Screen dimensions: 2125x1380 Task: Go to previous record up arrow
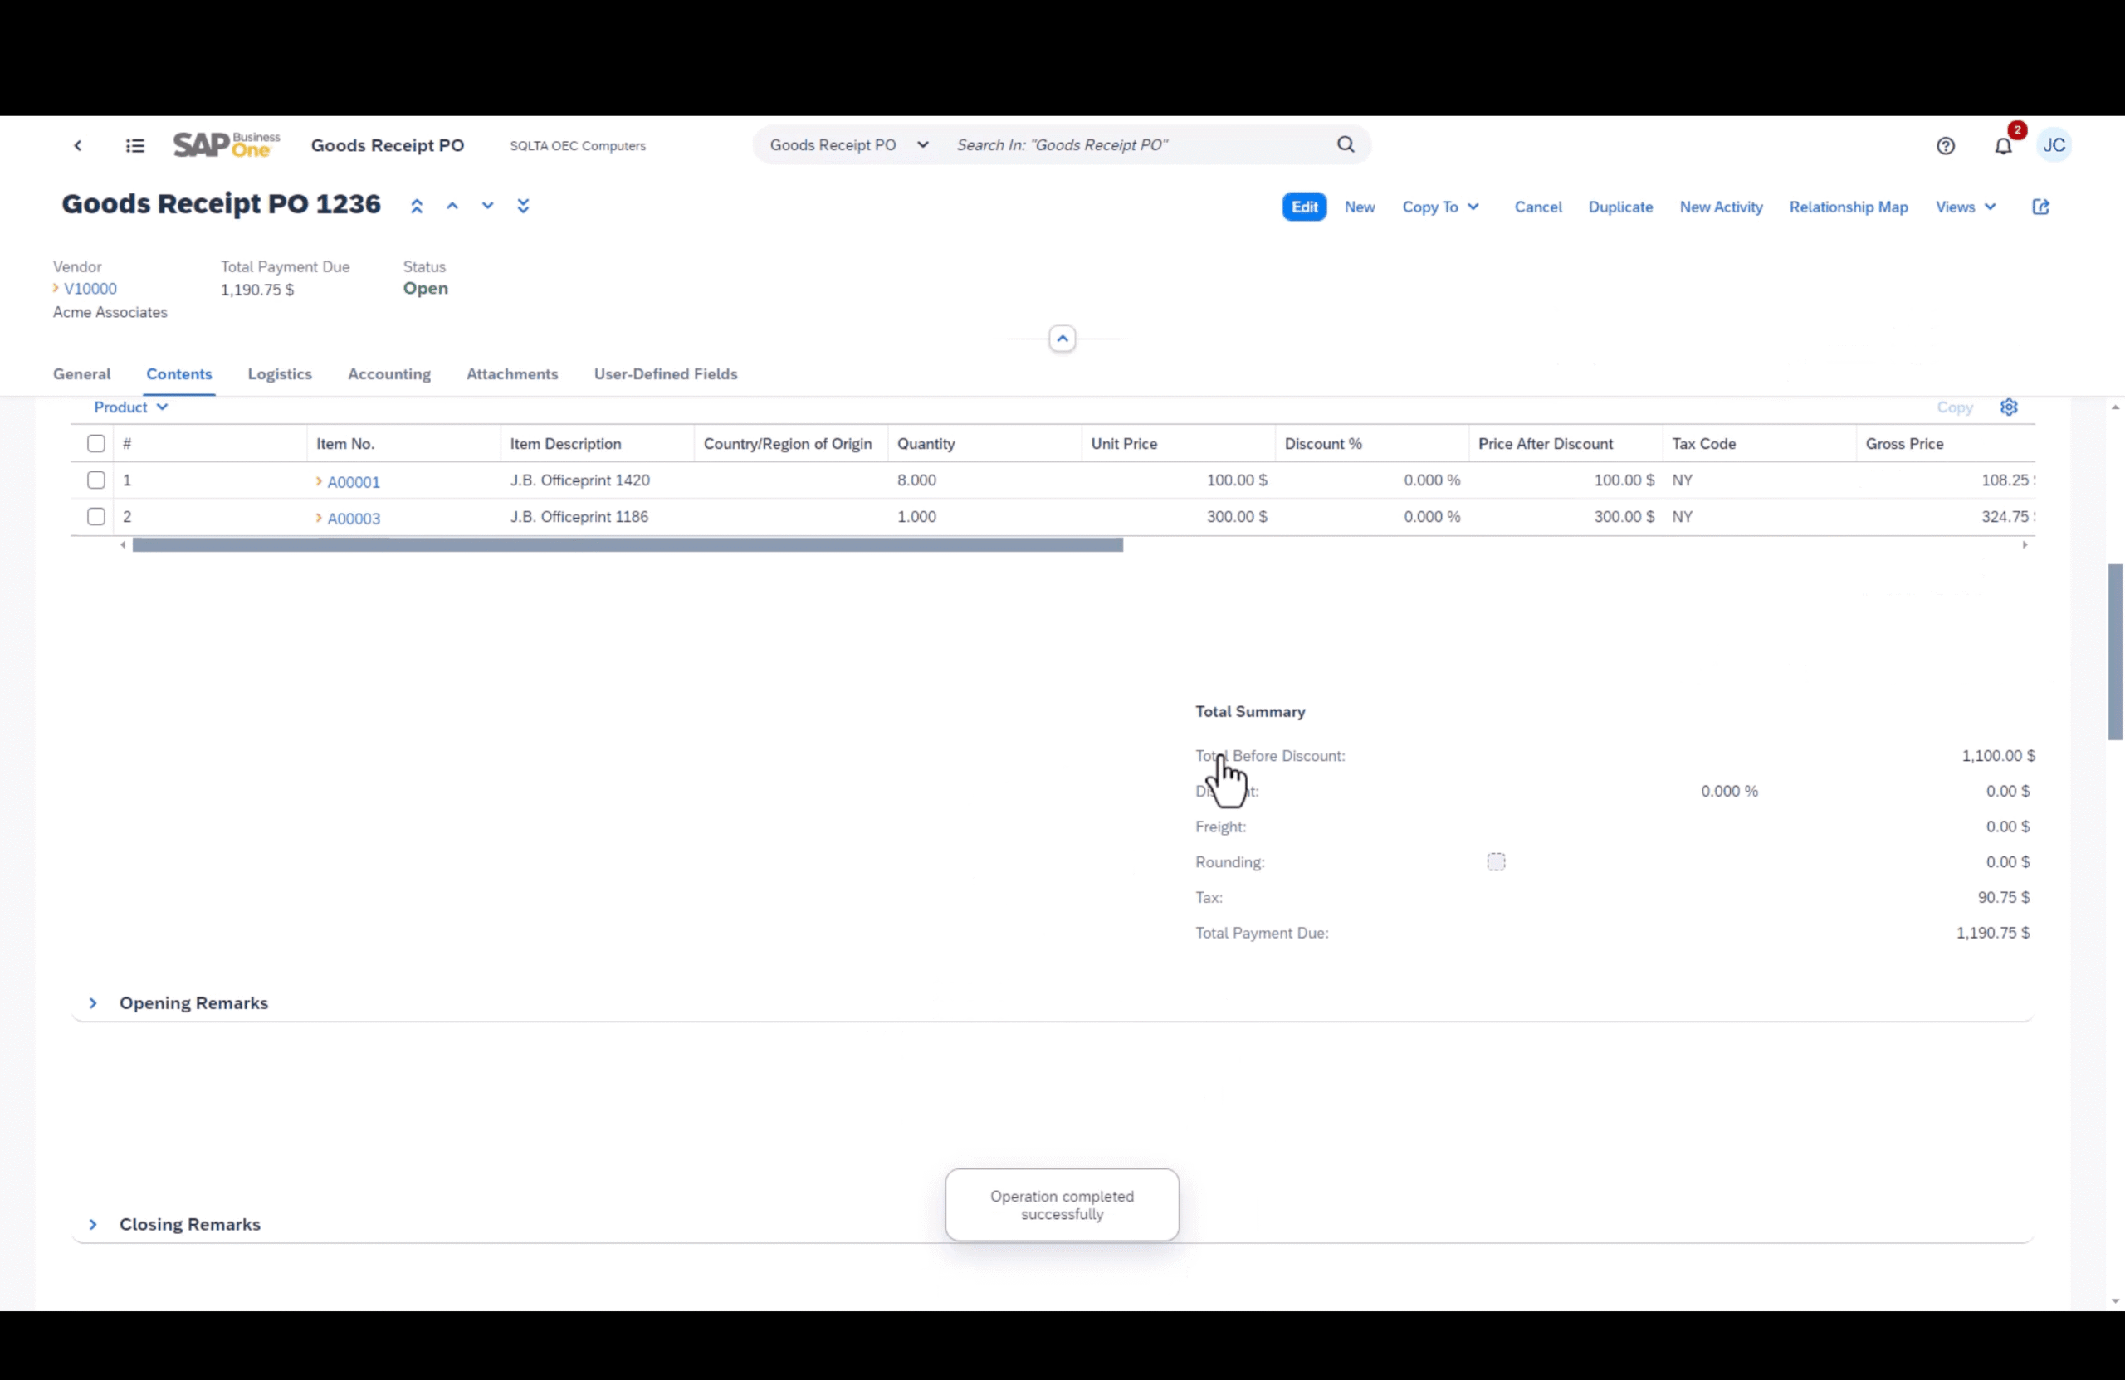click(x=452, y=206)
